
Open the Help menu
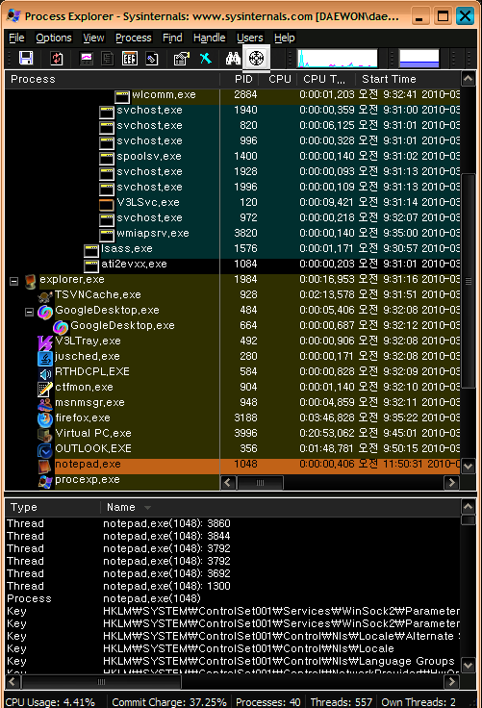pyautogui.click(x=285, y=38)
